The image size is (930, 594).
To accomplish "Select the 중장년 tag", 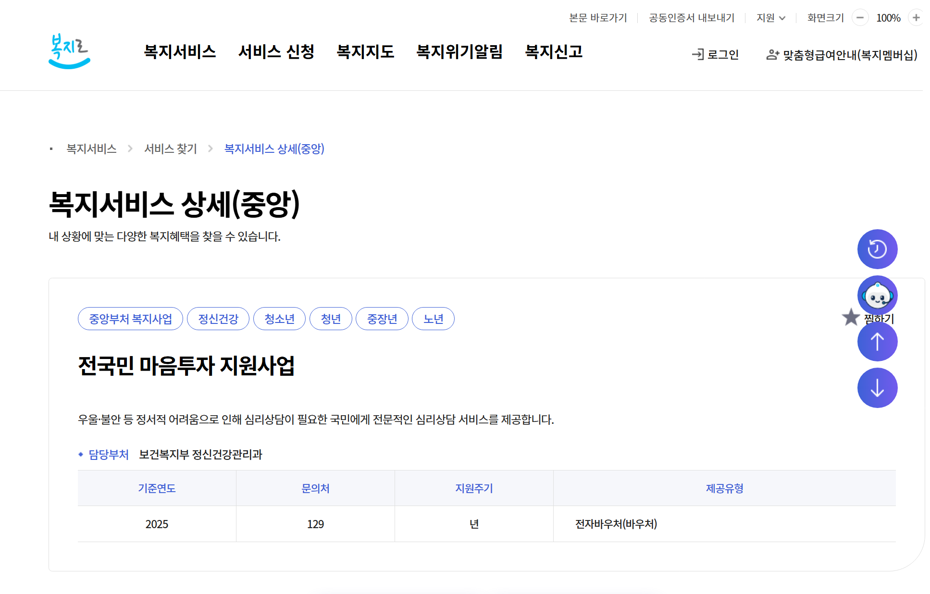I will pos(382,319).
